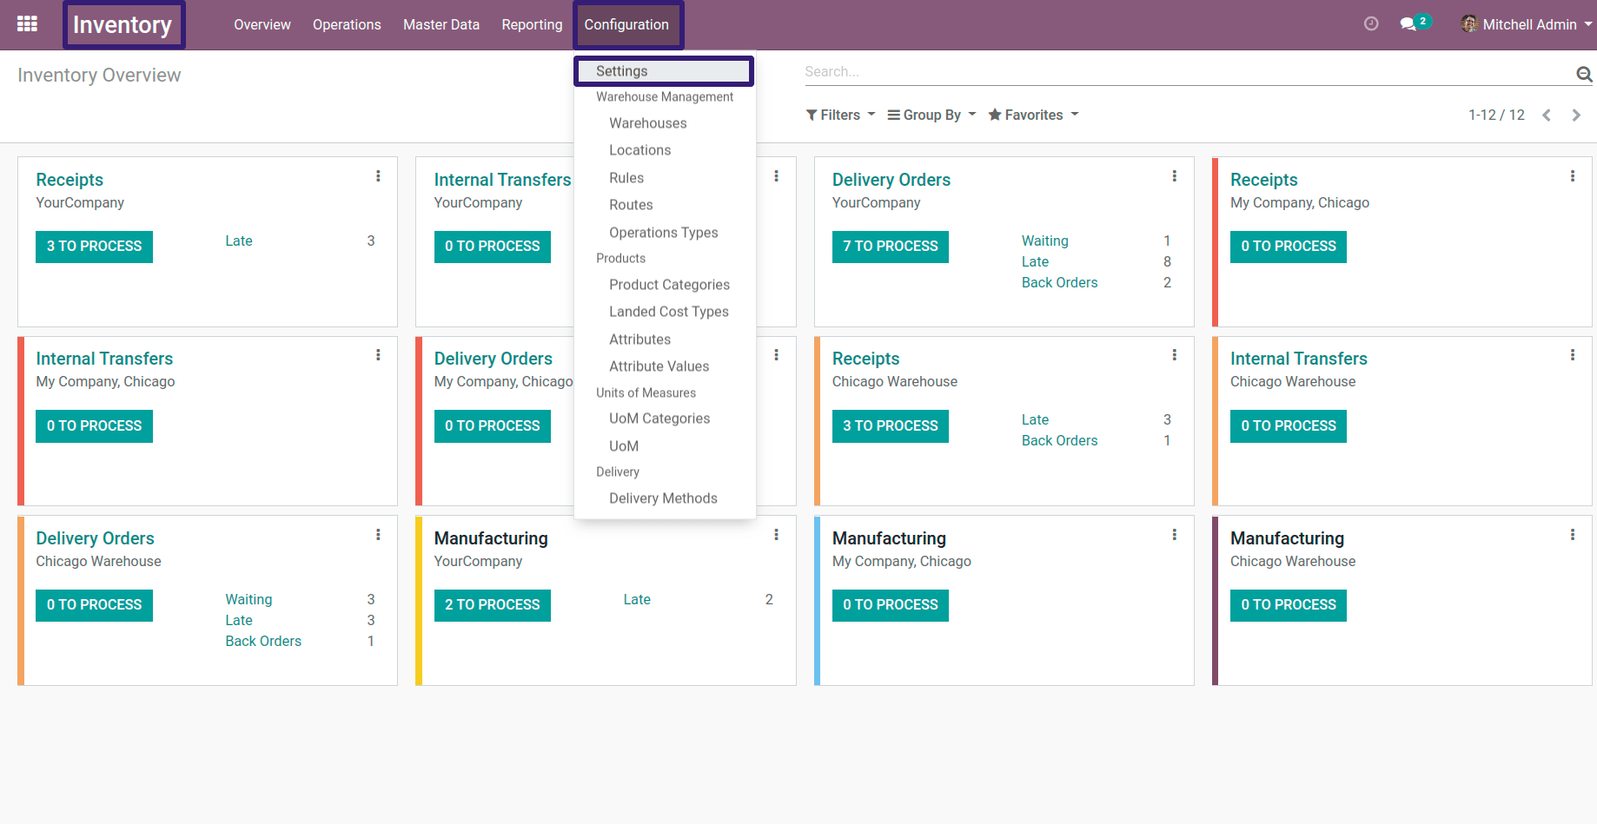Go to previous page arrow
The width and height of the screenshot is (1597, 824).
click(x=1547, y=115)
